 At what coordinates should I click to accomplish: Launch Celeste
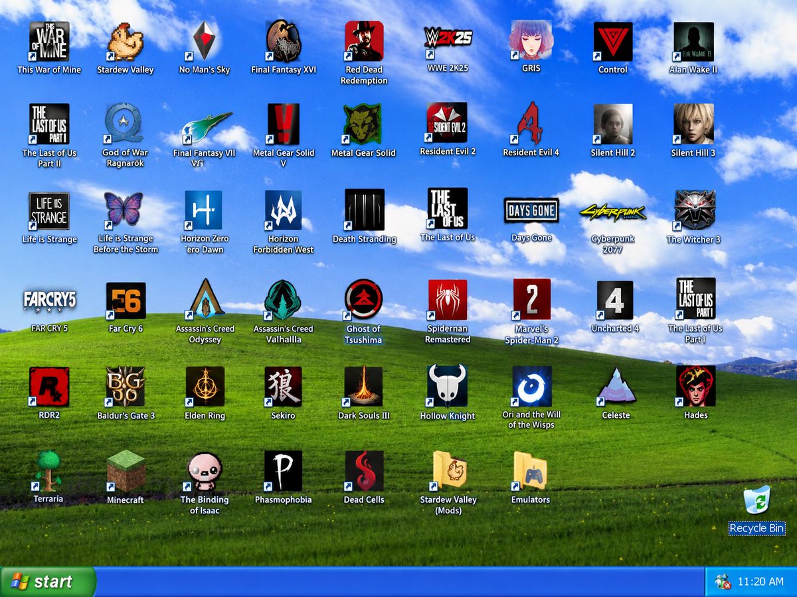pos(616,387)
